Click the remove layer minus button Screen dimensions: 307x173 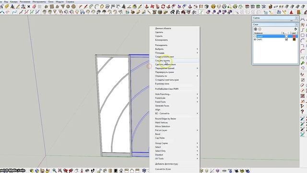(x=260, y=29)
